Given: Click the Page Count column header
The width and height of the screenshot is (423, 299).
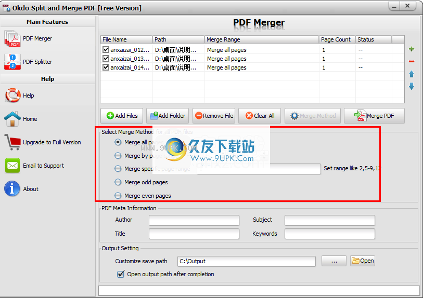Looking at the screenshot, I should [x=337, y=39].
